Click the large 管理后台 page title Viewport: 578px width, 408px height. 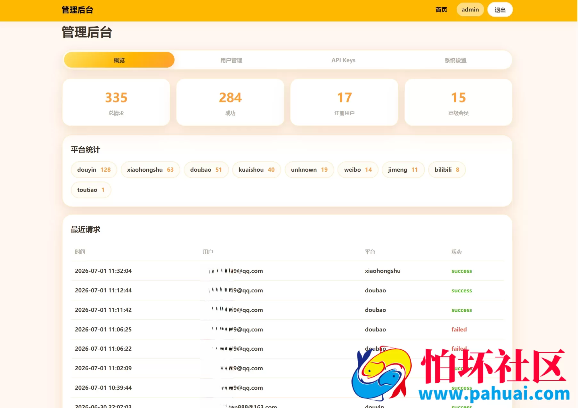click(87, 32)
